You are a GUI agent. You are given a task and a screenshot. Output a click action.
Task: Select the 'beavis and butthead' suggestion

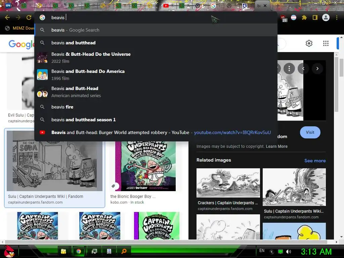pyautogui.click(x=156, y=43)
